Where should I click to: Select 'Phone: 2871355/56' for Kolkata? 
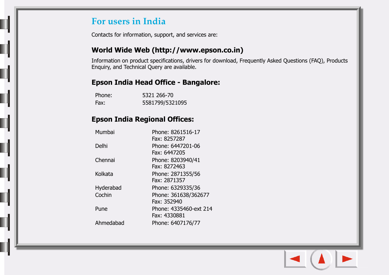[176, 174]
